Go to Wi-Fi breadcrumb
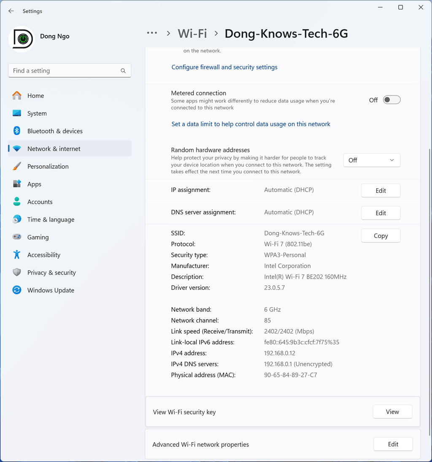The height and width of the screenshot is (462, 432). (x=192, y=34)
